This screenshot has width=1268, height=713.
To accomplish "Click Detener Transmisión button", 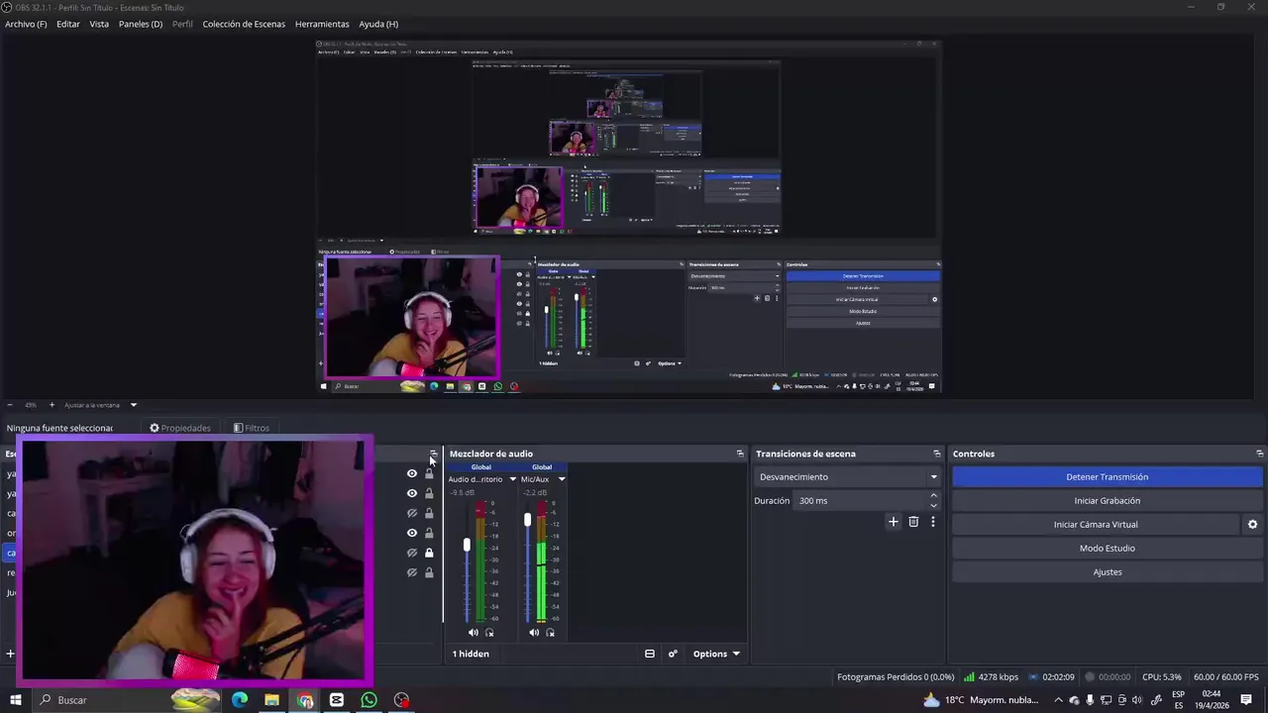I will [1107, 476].
